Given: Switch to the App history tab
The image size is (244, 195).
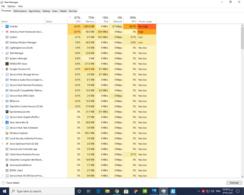Looking at the screenshot, I should (x=35, y=11).
